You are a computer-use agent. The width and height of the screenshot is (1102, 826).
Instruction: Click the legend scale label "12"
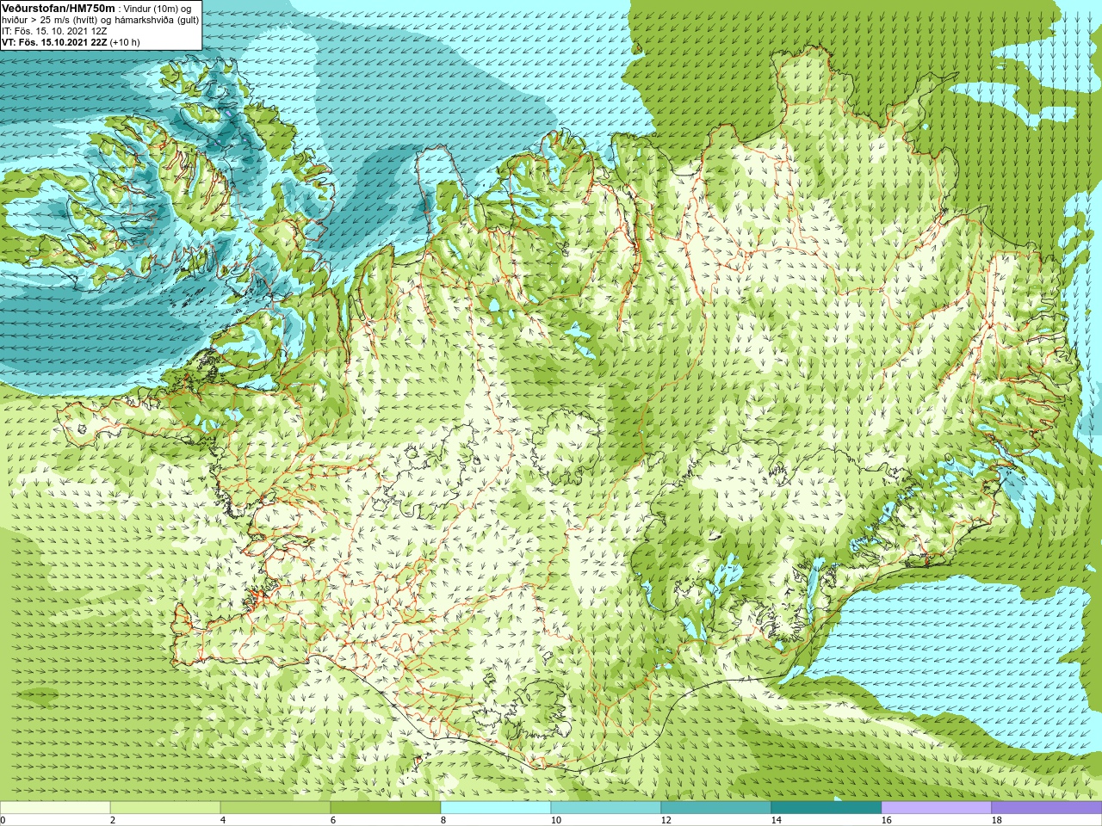pos(666,821)
